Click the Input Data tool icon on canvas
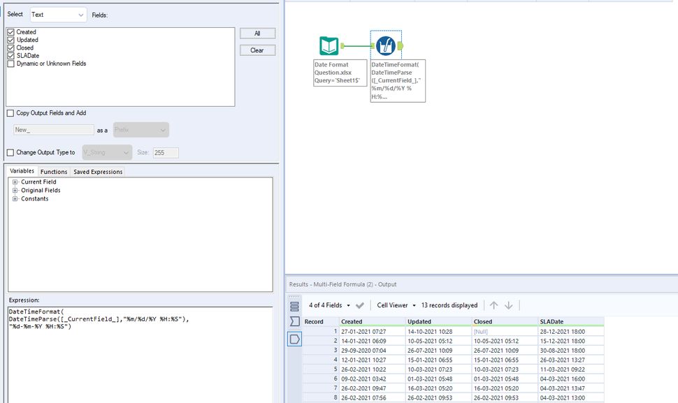The image size is (678, 403). pyautogui.click(x=329, y=46)
